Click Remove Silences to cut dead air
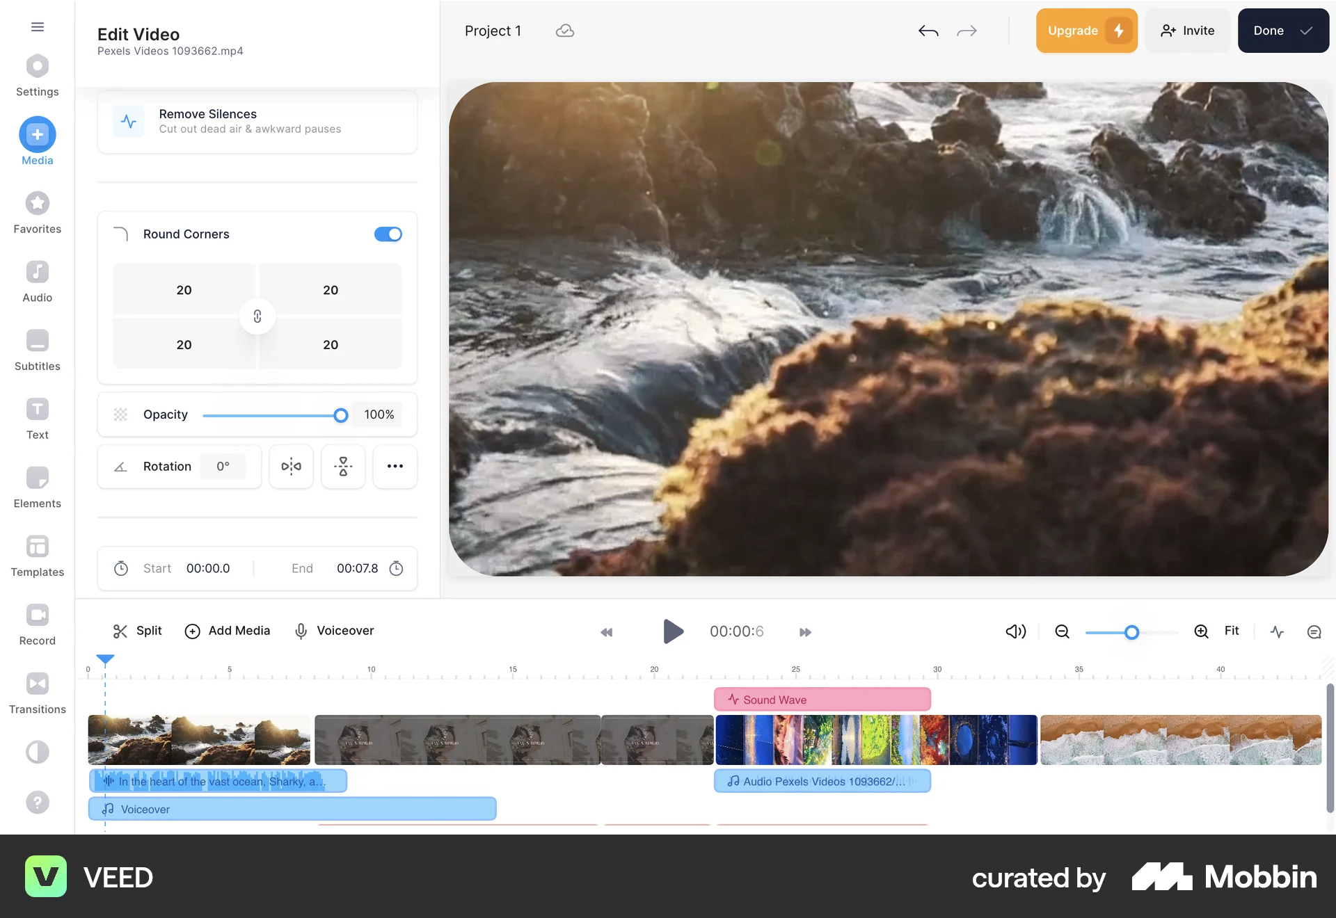The height and width of the screenshot is (918, 1336). (x=257, y=121)
